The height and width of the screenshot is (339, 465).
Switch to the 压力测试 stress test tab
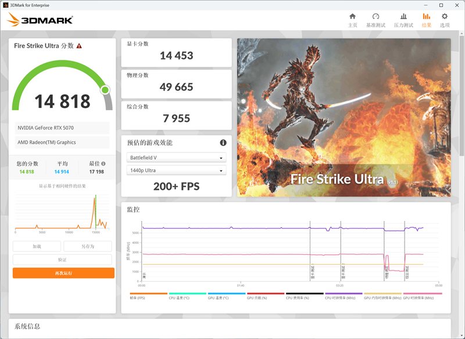(x=405, y=18)
